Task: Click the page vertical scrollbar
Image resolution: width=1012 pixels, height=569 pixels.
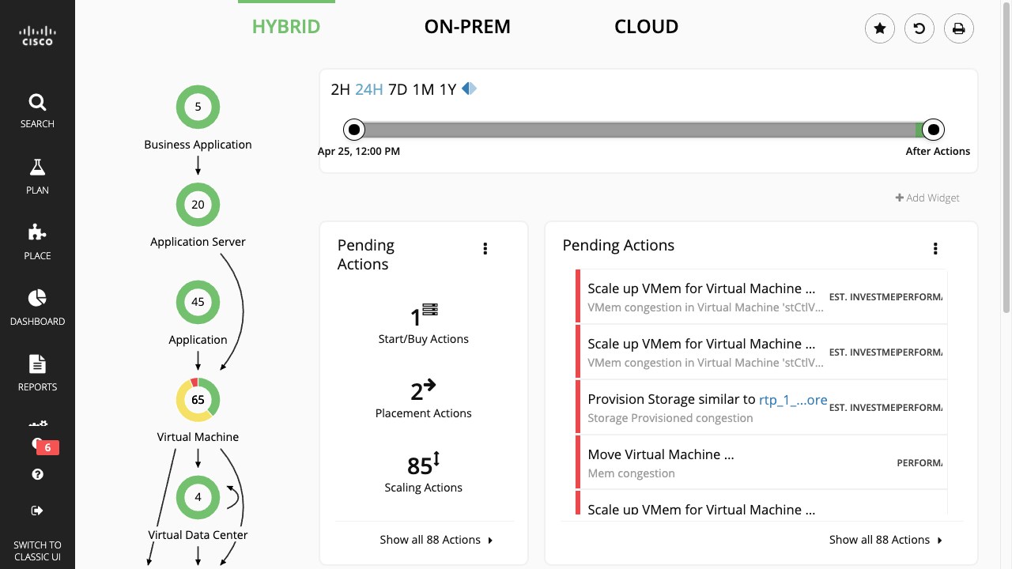Action: (x=1006, y=158)
